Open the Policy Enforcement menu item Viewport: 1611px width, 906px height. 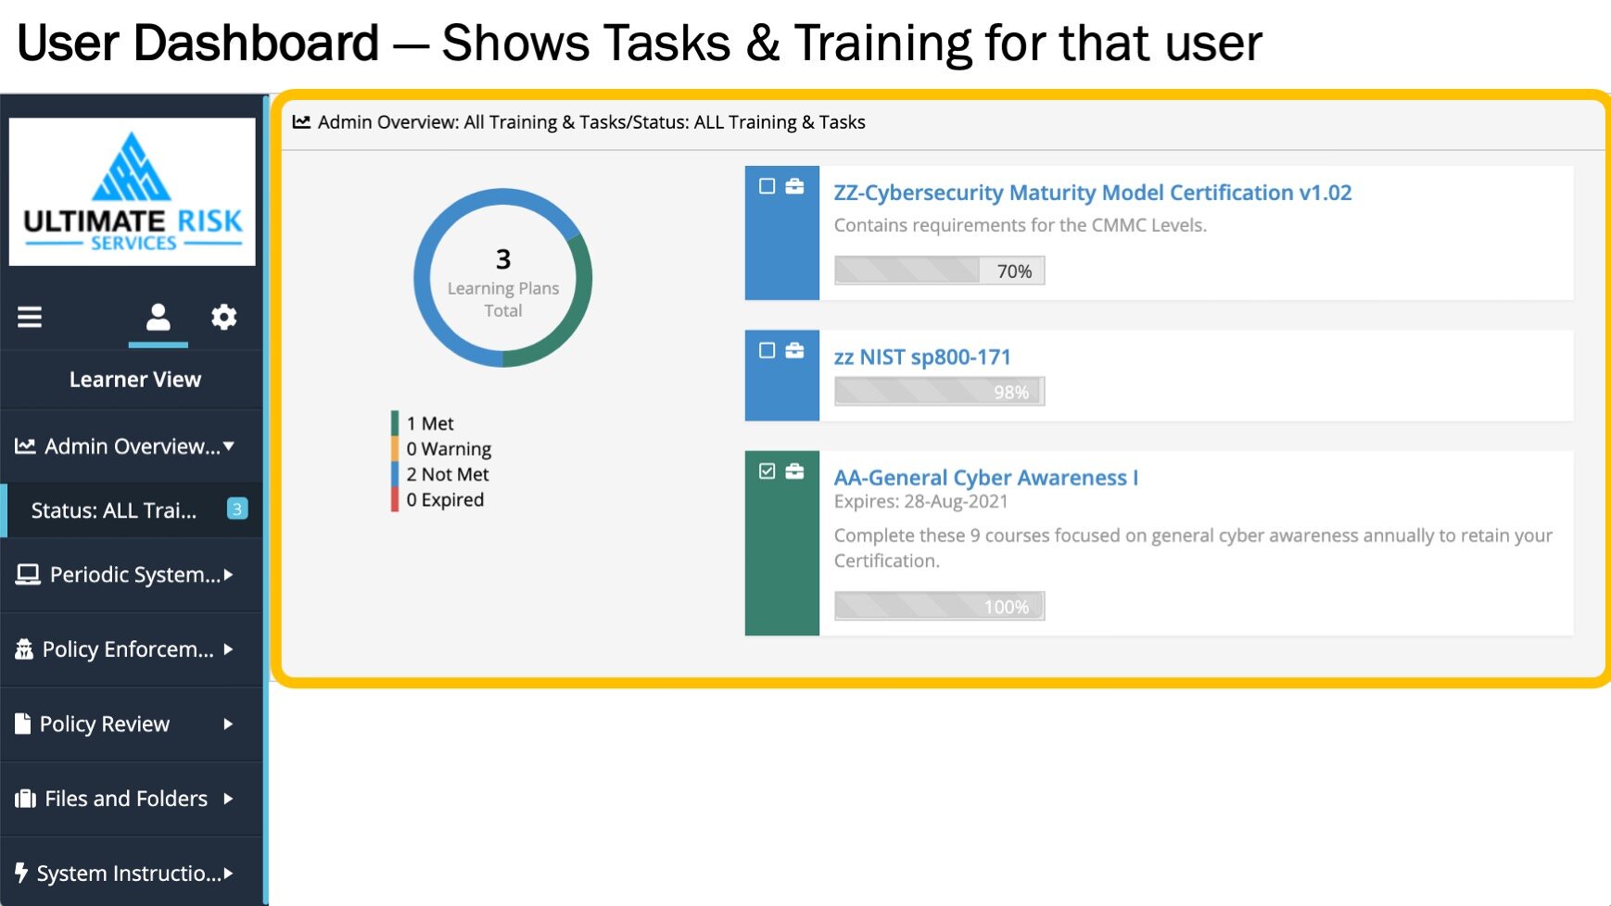click(132, 649)
